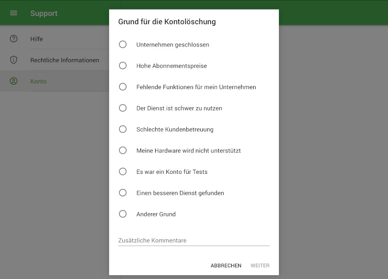The height and width of the screenshot is (279, 388).
Task: Focus the 'Zusätzliche Kommentare' input field
Action: 194,240
